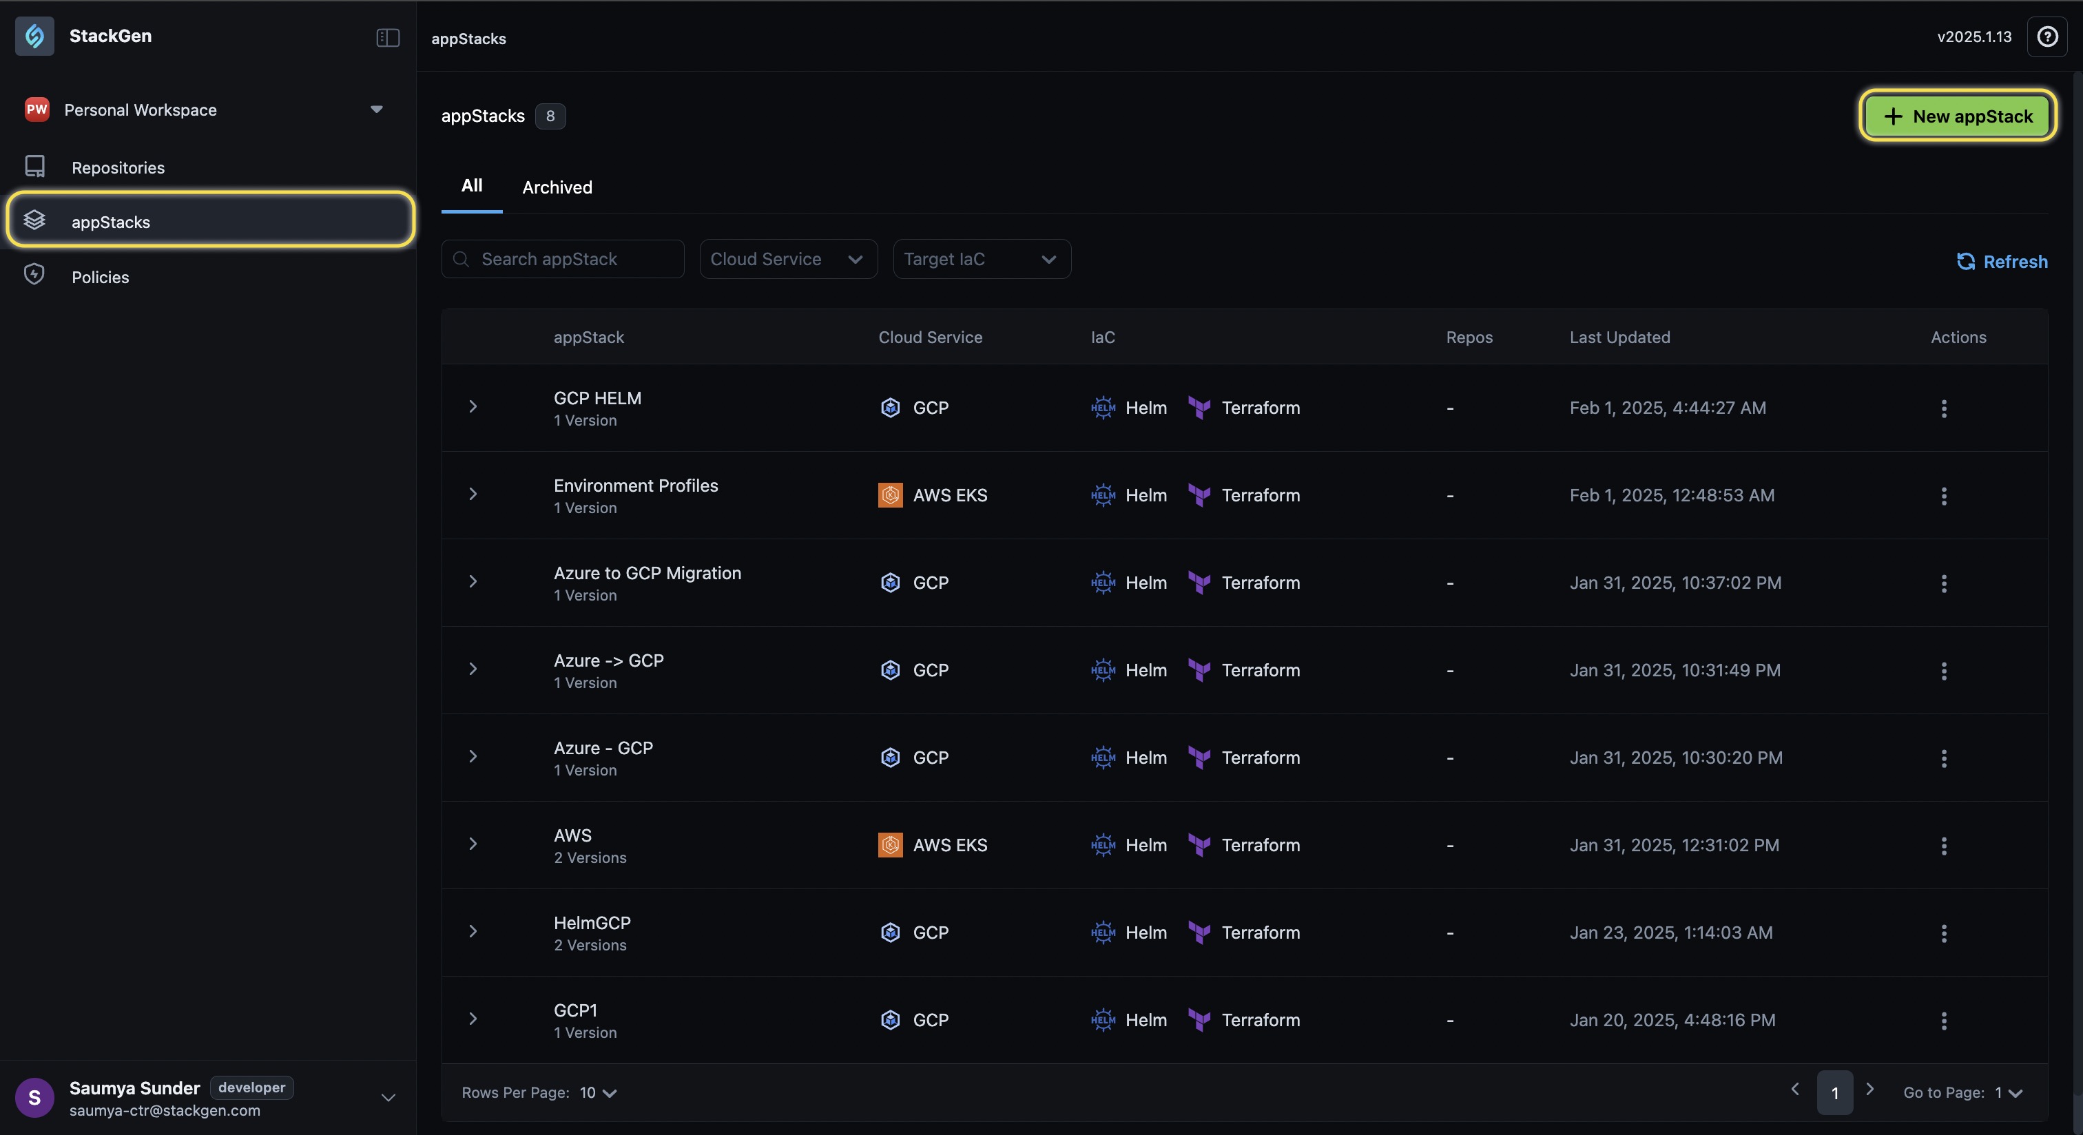Expand the Azure - GCP row
The image size is (2083, 1135).
point(473,756)
